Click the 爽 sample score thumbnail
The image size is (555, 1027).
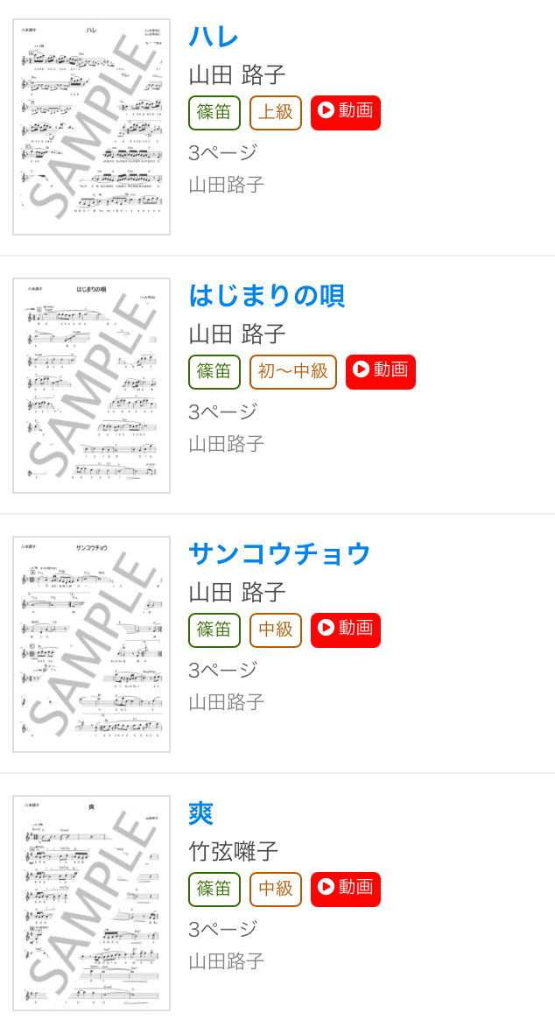tap(92, 904)
